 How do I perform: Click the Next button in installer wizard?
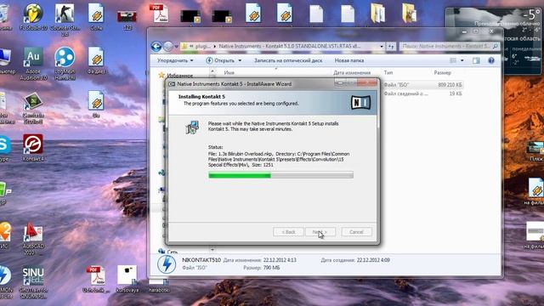pos(320,232)
